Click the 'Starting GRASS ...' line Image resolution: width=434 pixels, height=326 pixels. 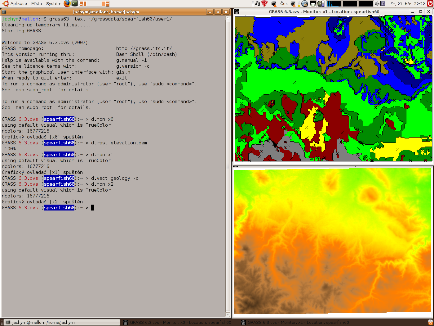[27, 31]
